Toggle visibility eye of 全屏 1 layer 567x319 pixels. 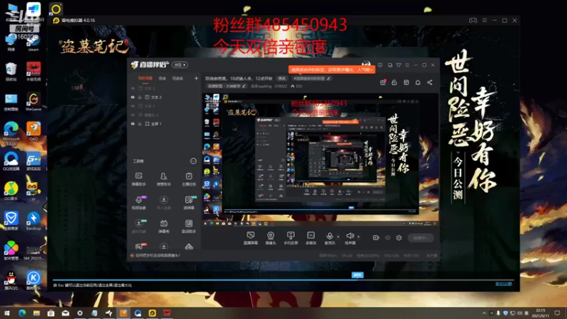133,123
